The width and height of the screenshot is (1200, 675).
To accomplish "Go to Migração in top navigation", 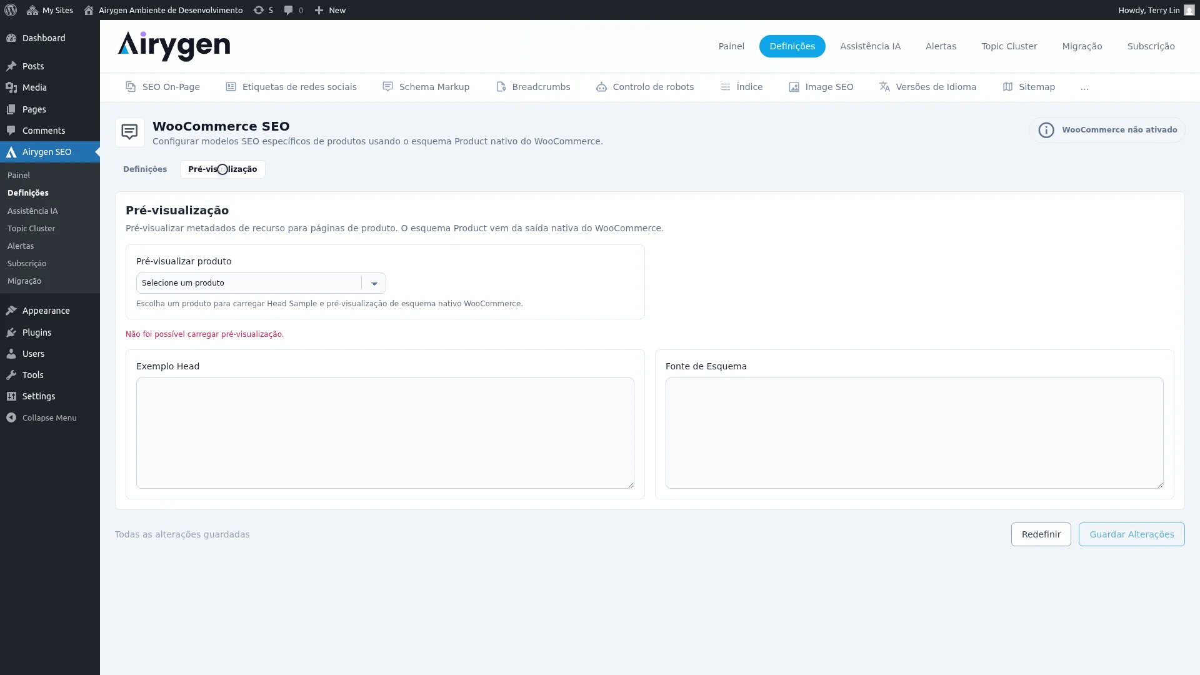I will tap(1082, 46).
